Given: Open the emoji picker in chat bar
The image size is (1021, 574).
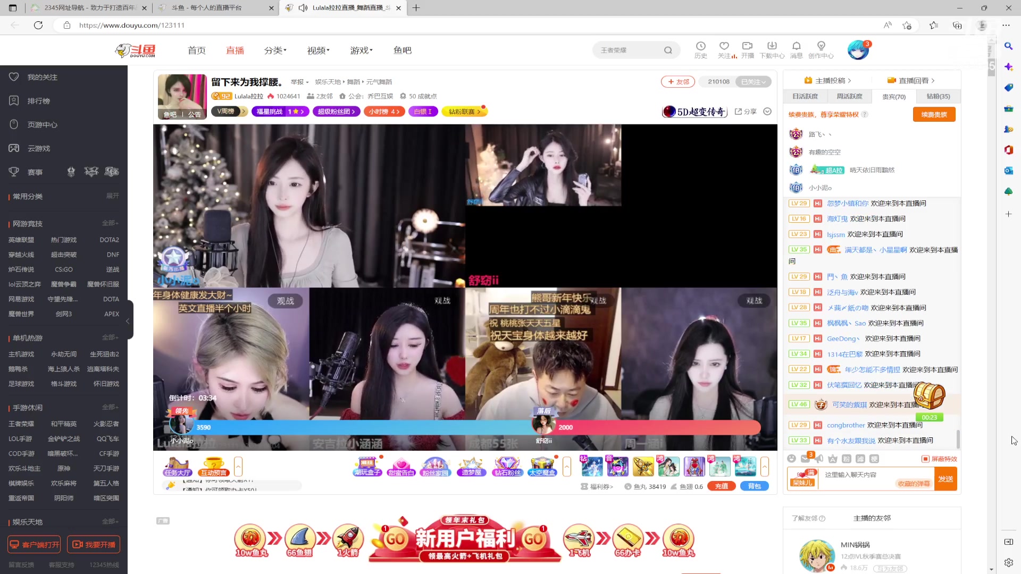Looking at the screenshot, I should coord(792,458).
